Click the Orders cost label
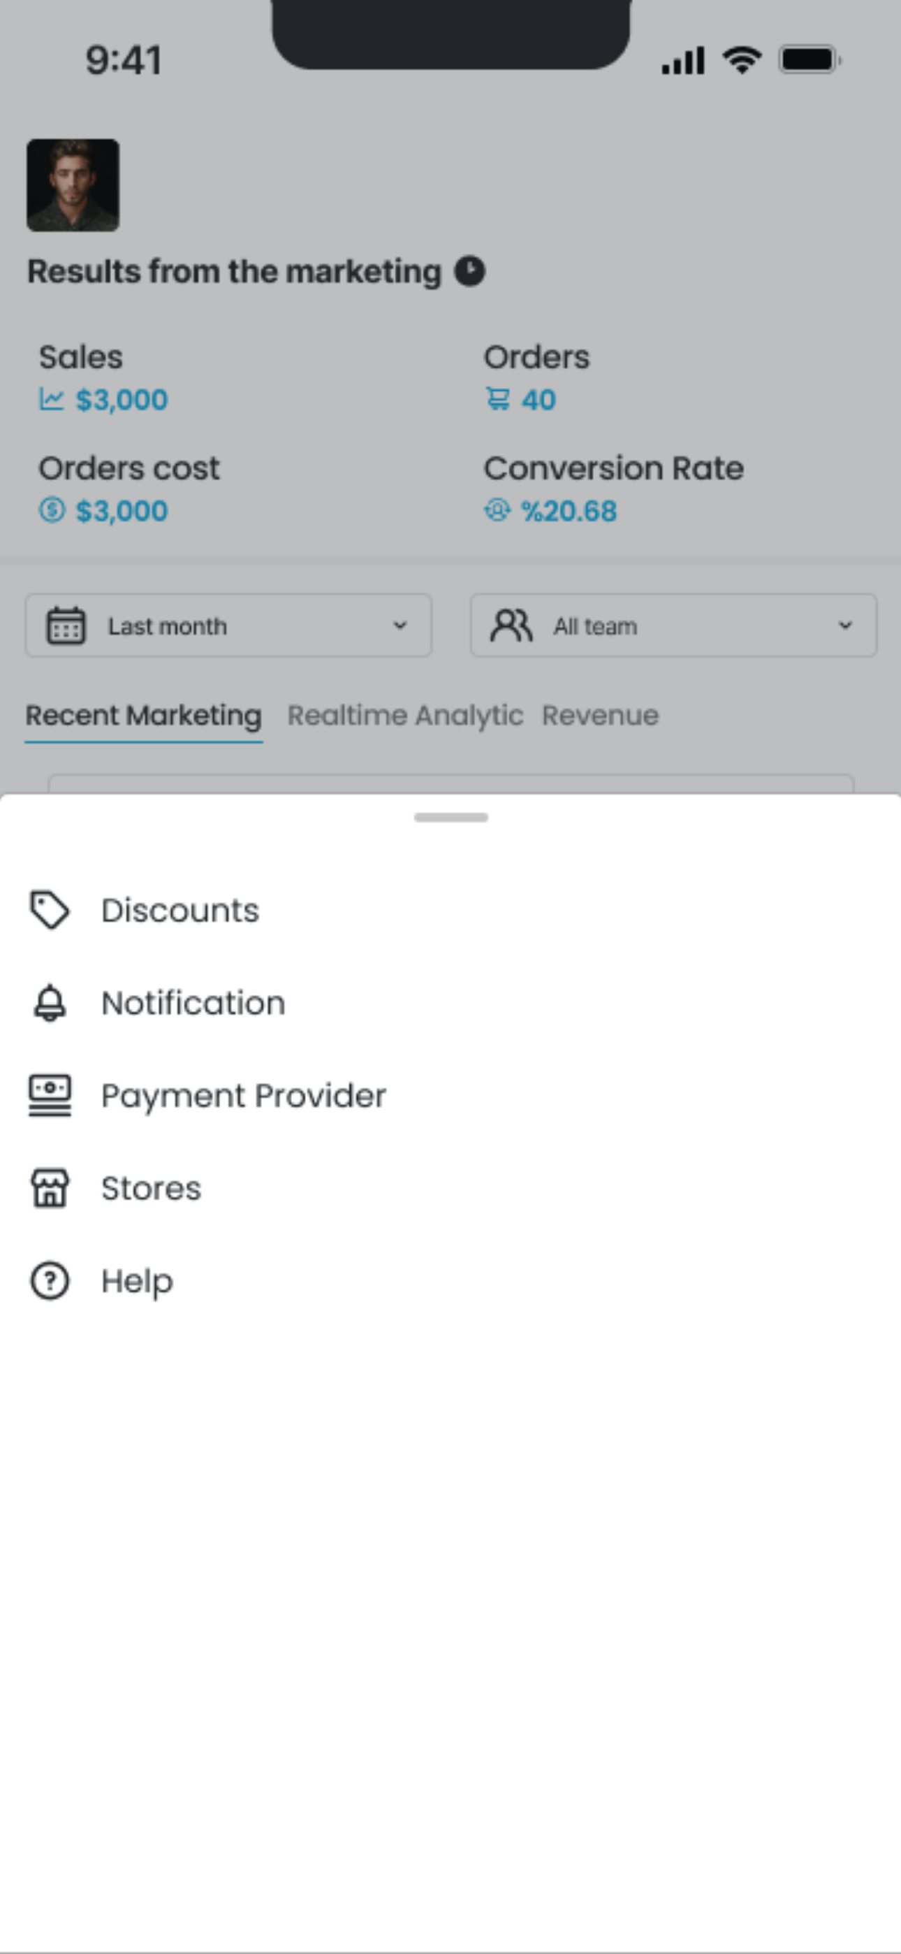Viewport: 901px width, 1954px height. 129,468
